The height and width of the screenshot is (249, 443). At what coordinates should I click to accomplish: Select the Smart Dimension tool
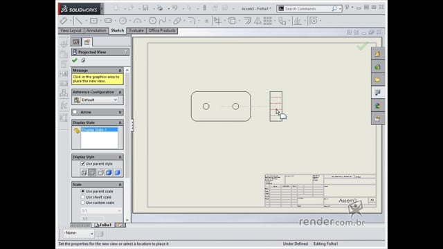(64, 21)
